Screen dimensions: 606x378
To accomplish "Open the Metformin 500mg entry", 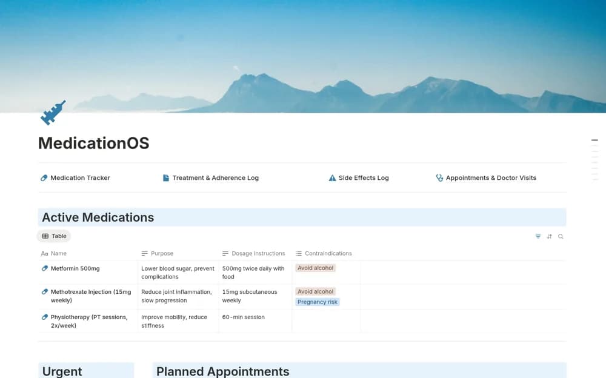I will click(75, 268).
